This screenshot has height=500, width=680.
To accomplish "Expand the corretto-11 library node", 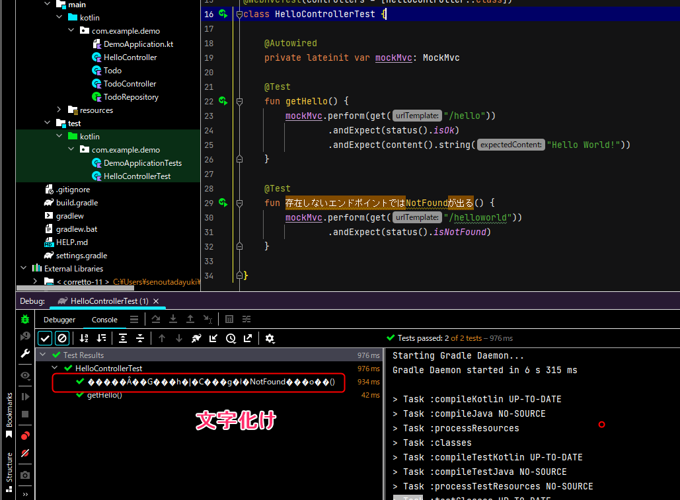I will (x=35, y=281).
